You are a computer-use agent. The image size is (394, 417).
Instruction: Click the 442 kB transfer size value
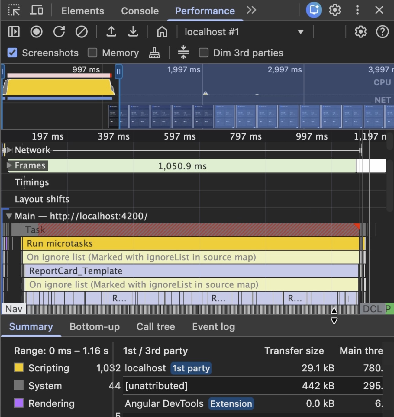pyautogui.click(x=318, y=386)
